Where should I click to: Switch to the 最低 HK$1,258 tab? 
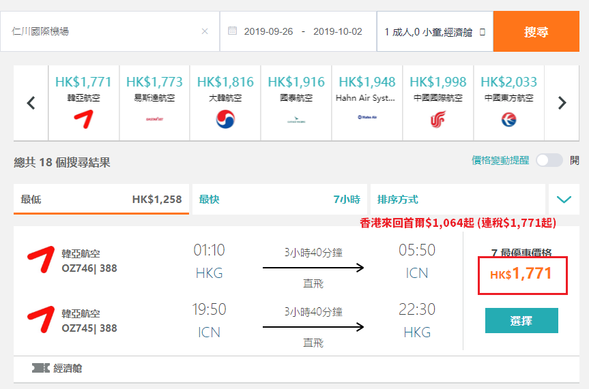pos(101,199)
